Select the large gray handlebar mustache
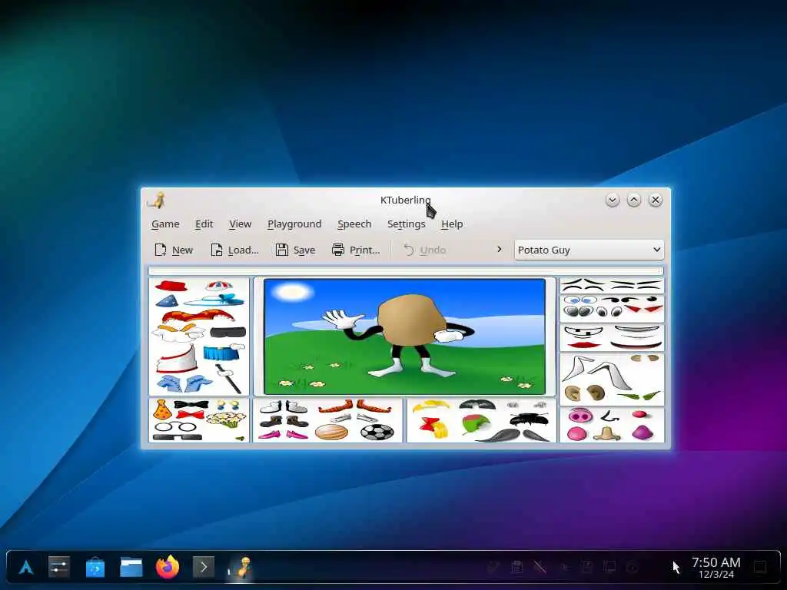Viewport: 787px width, 590px height. click(x=513, y=435)
